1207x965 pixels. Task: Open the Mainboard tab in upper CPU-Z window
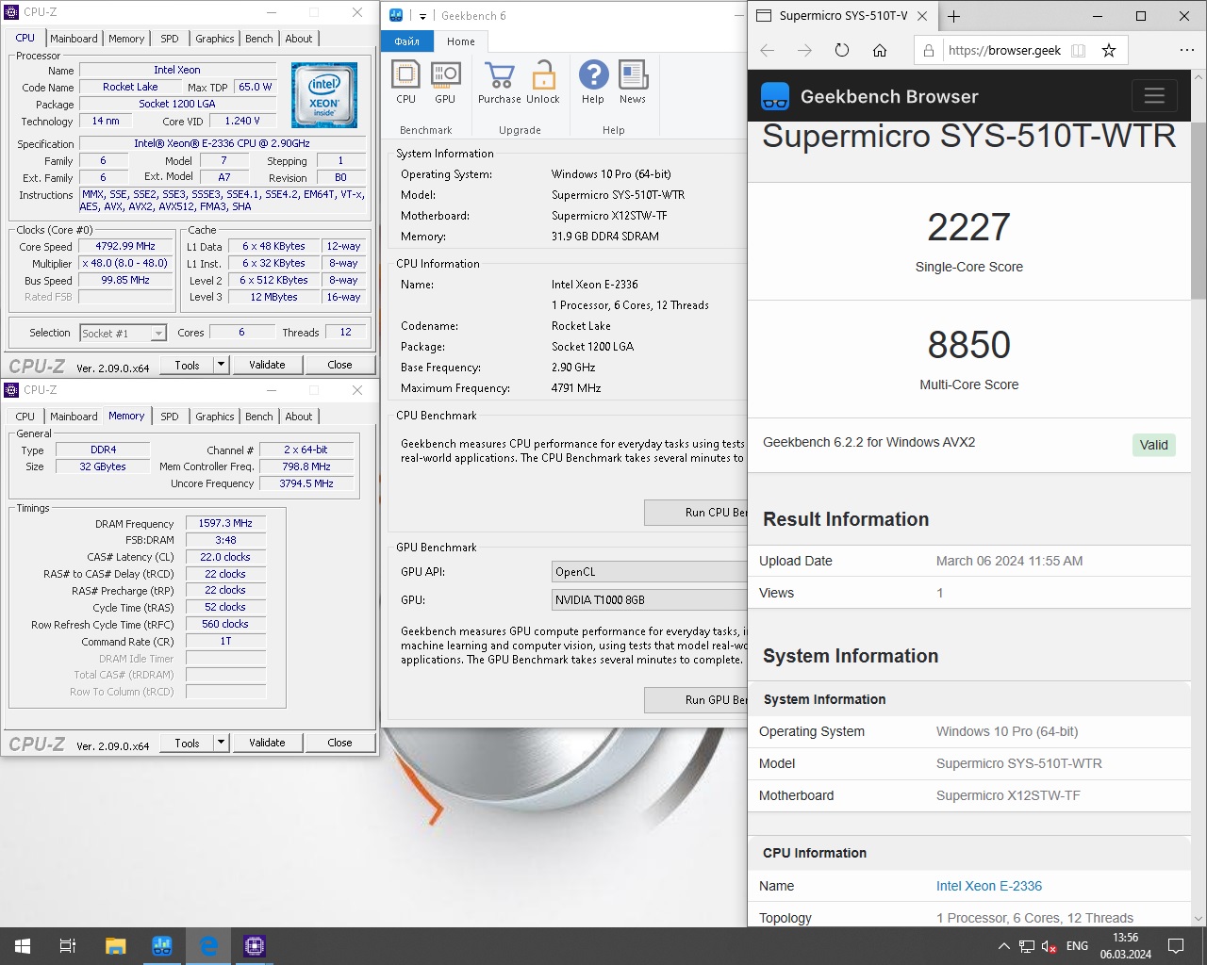click(x=74, y=39)
